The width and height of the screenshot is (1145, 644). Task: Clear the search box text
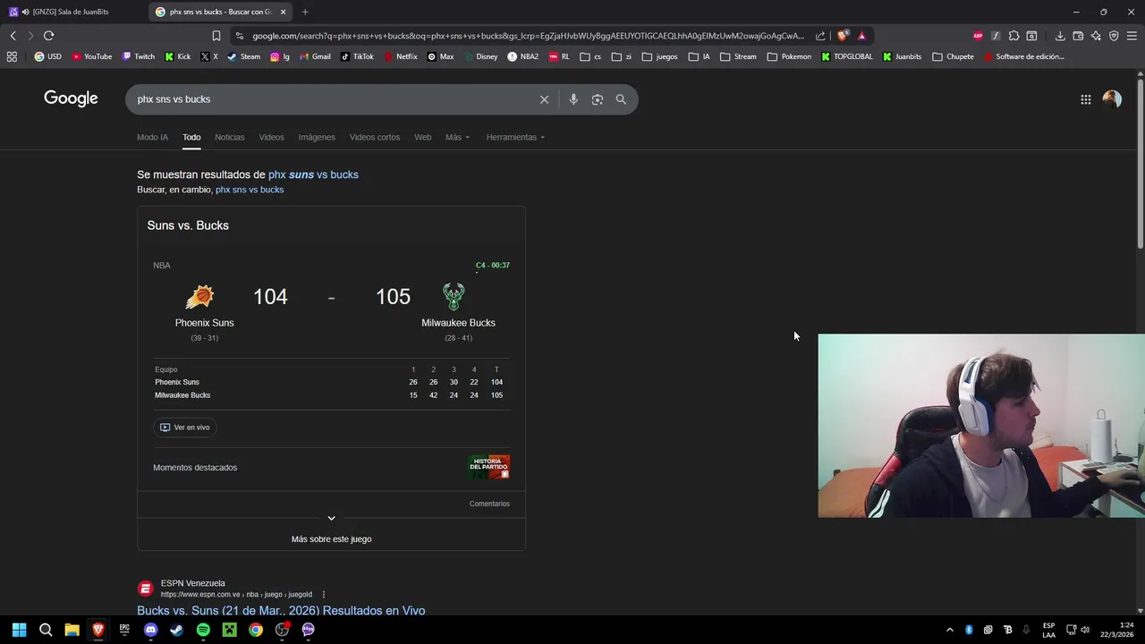pos(544,99)
